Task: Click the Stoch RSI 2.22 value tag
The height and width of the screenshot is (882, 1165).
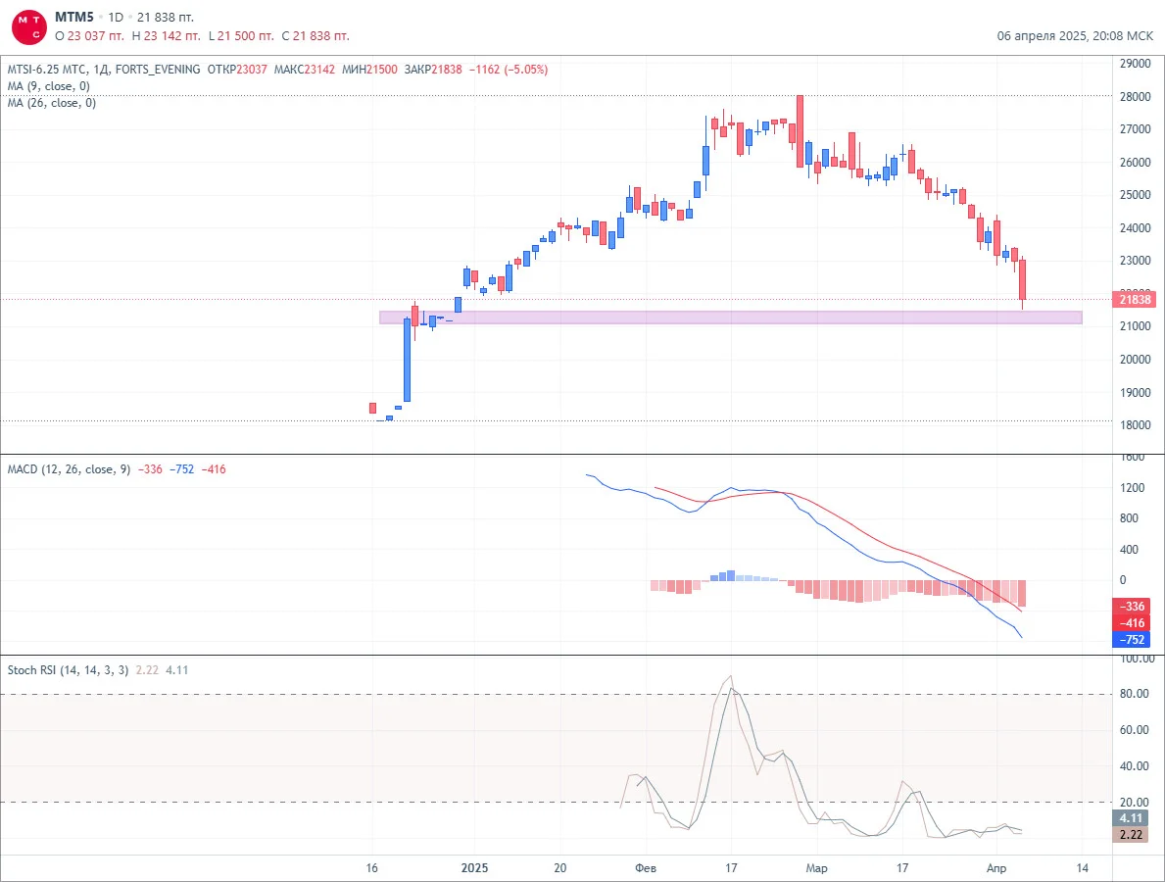Action: coord(1131,834)
